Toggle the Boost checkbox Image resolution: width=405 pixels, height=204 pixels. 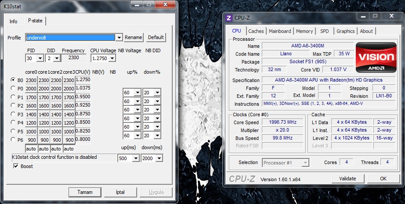click(x=16, y=166)
